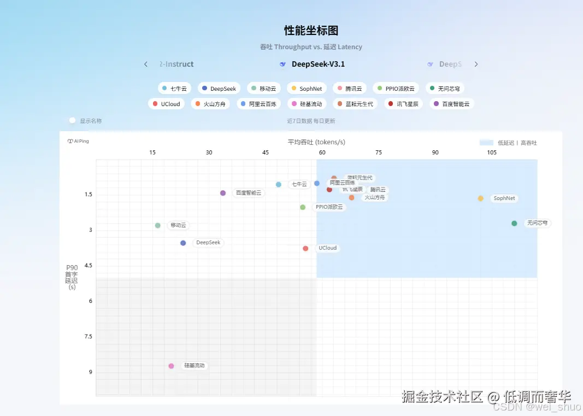583x416 pixels.
Task: Click the SophNet data point
Action: tap(480, 198)
